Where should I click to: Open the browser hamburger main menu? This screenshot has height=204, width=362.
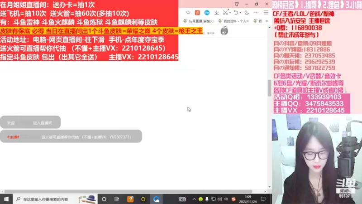click(x=266, y=13)
